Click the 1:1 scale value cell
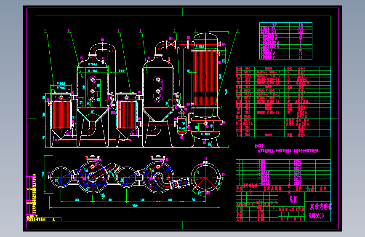This screenshot has width=365, height=237. click(302, 214)
